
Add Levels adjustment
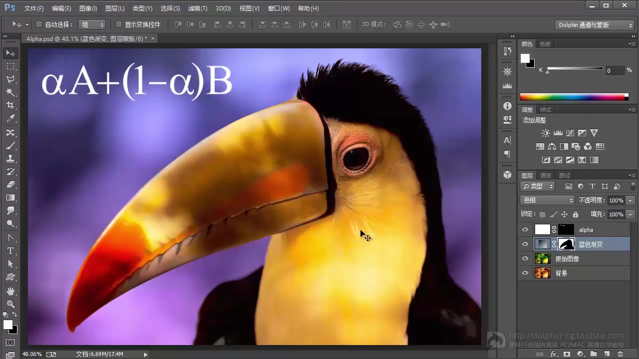(558, 133)
